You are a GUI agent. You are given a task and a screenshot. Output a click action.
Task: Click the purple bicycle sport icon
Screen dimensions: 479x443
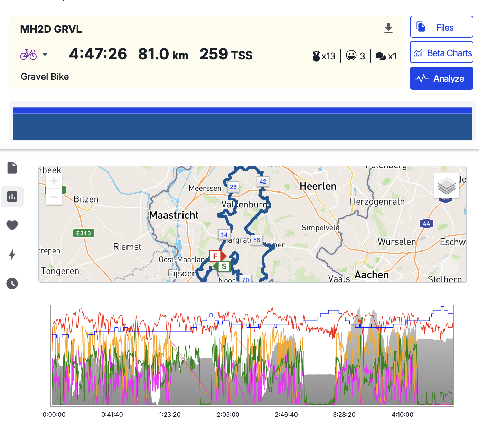(28, 55)
